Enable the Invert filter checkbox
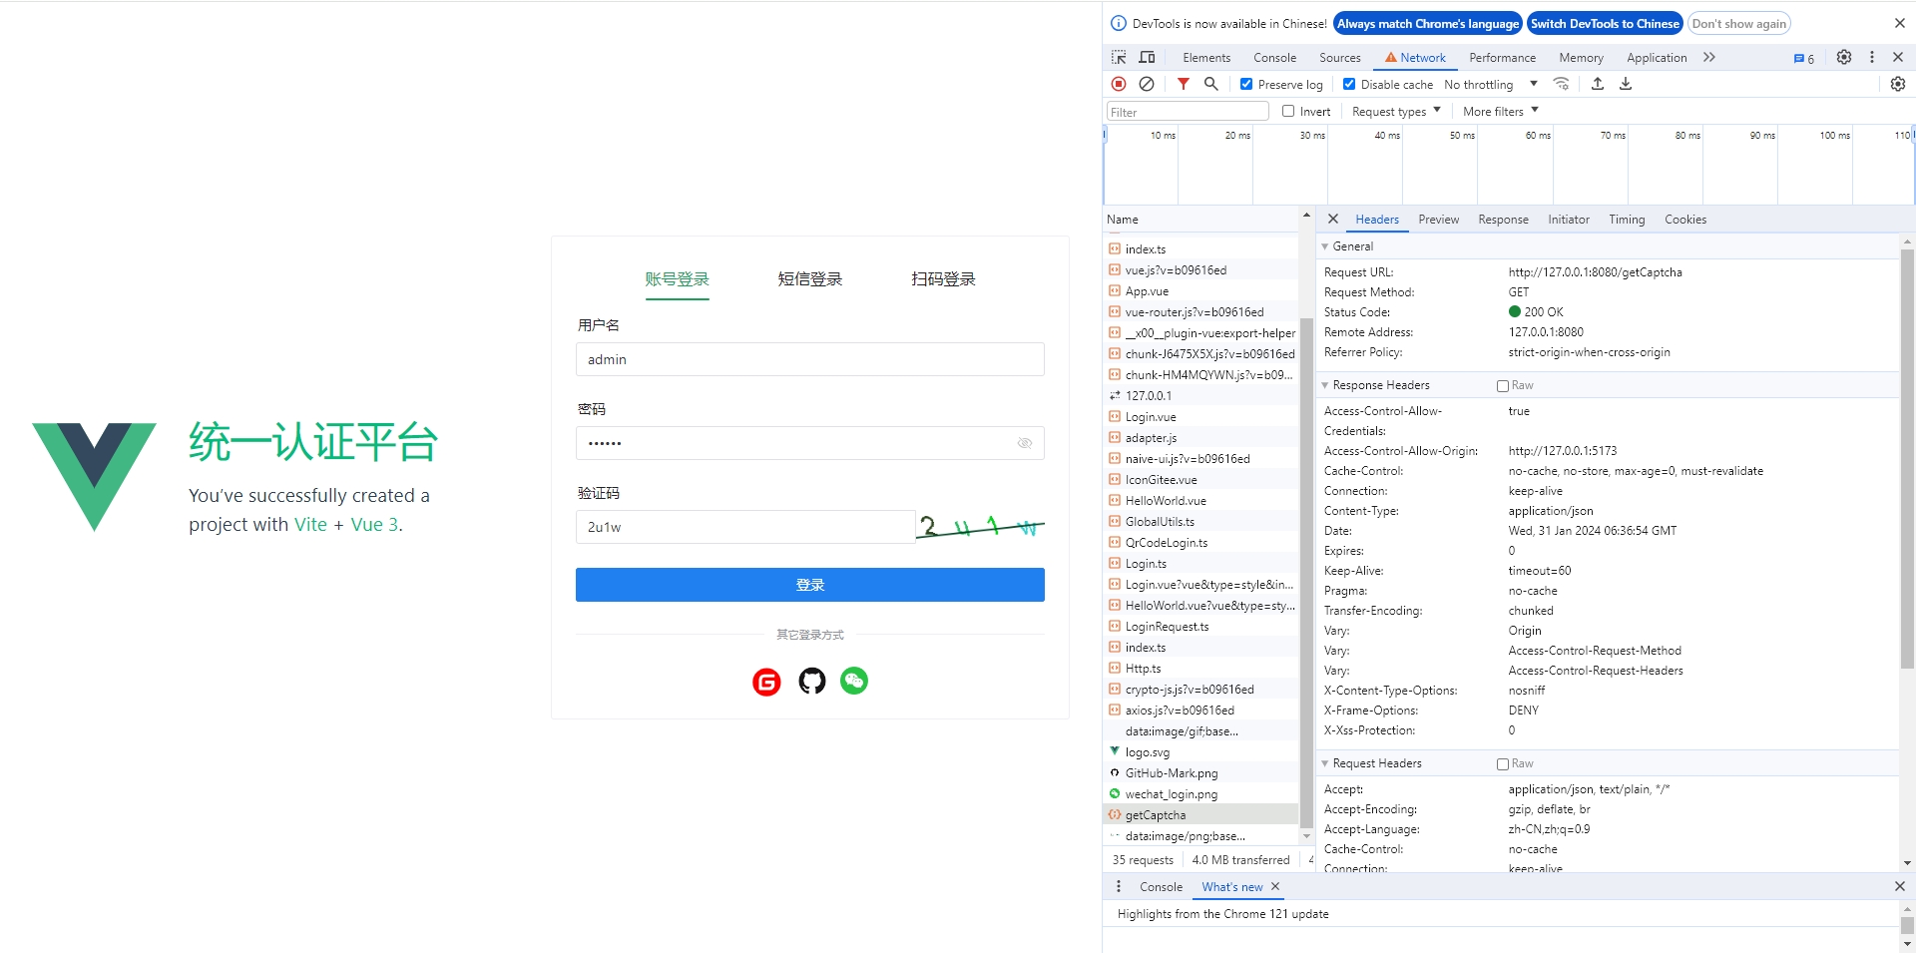 pyautogui.click(x=1288, y=112)
